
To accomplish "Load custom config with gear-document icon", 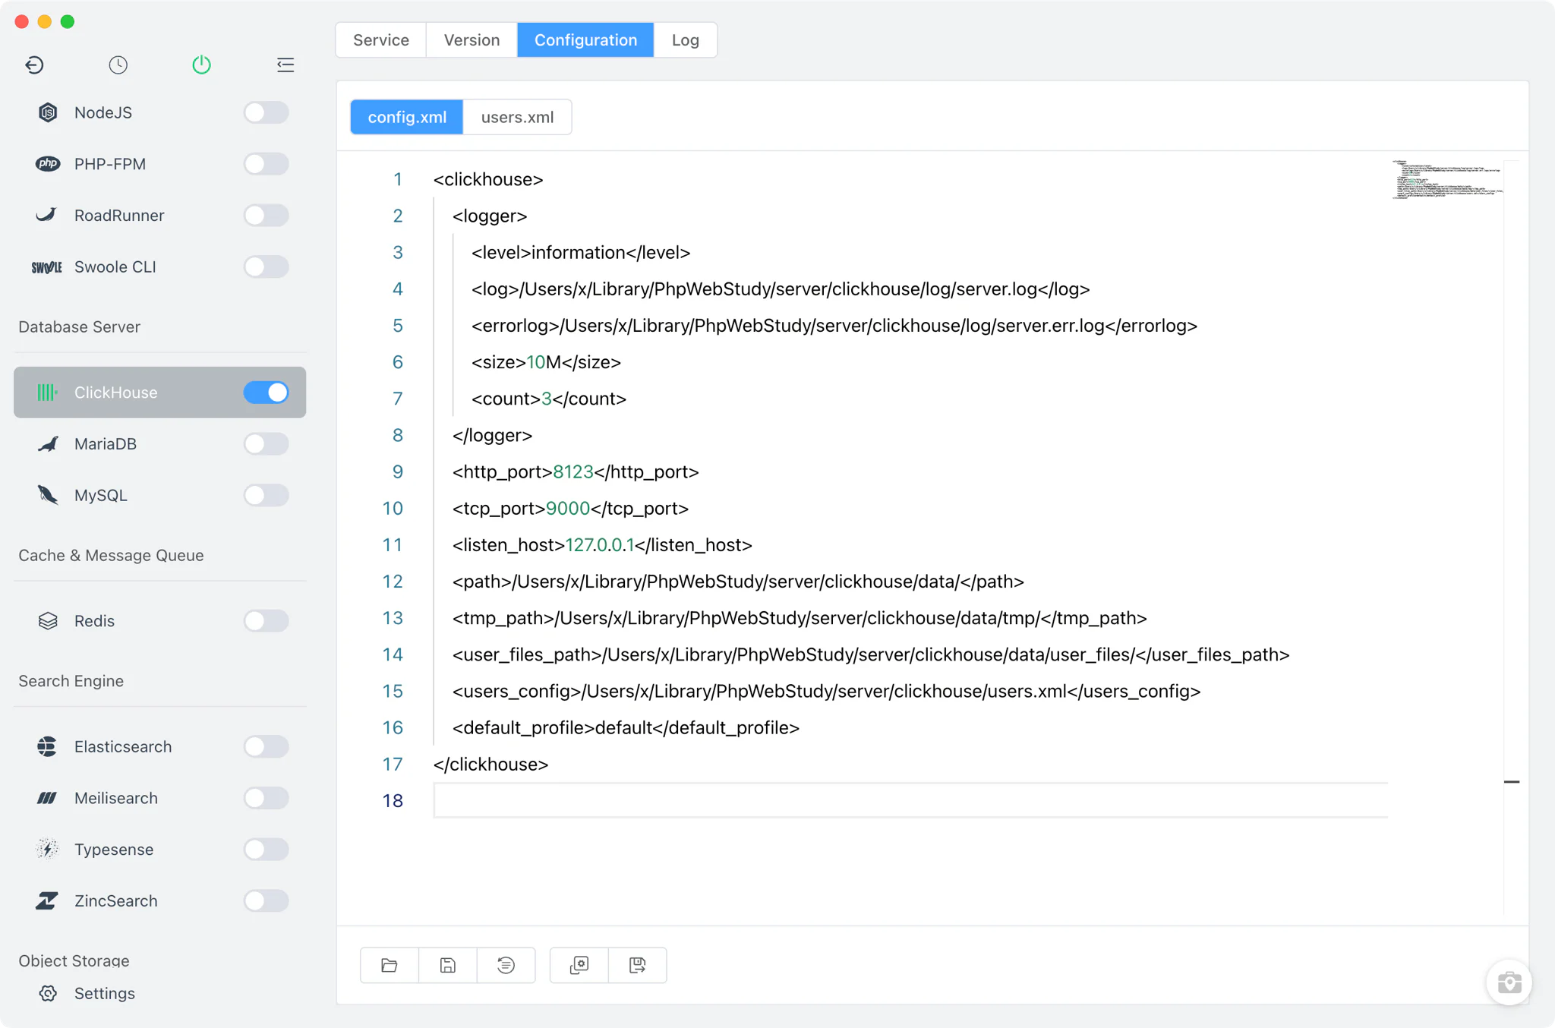I will click(579, 965).
